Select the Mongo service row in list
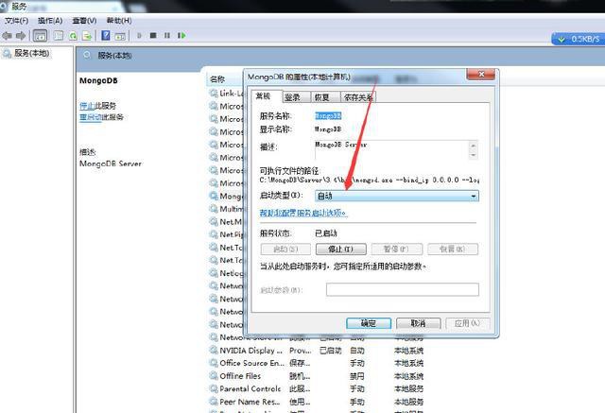This screenshot has width=605, height=413. pos(226,197)
